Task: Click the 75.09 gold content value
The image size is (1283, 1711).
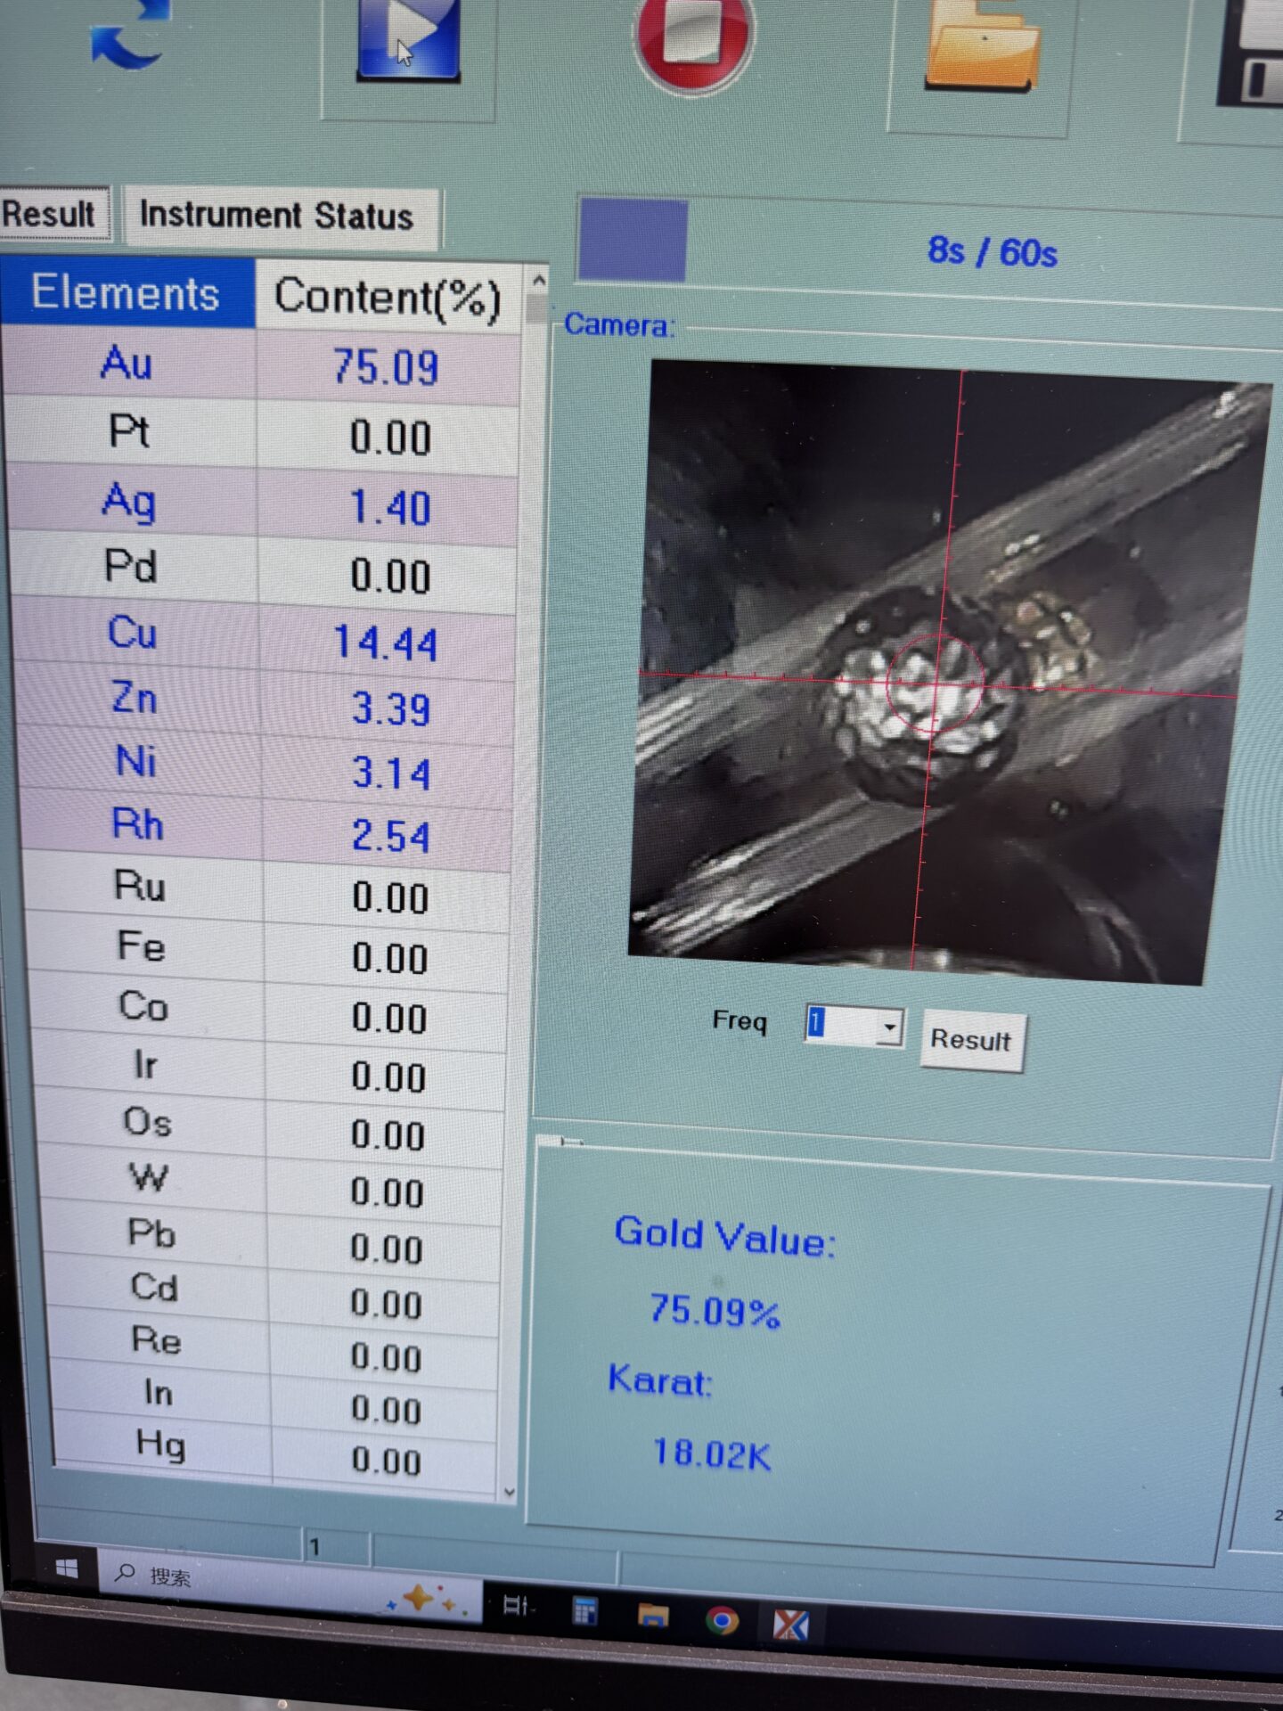Action: pyautogui.click(x=387, y=366)
